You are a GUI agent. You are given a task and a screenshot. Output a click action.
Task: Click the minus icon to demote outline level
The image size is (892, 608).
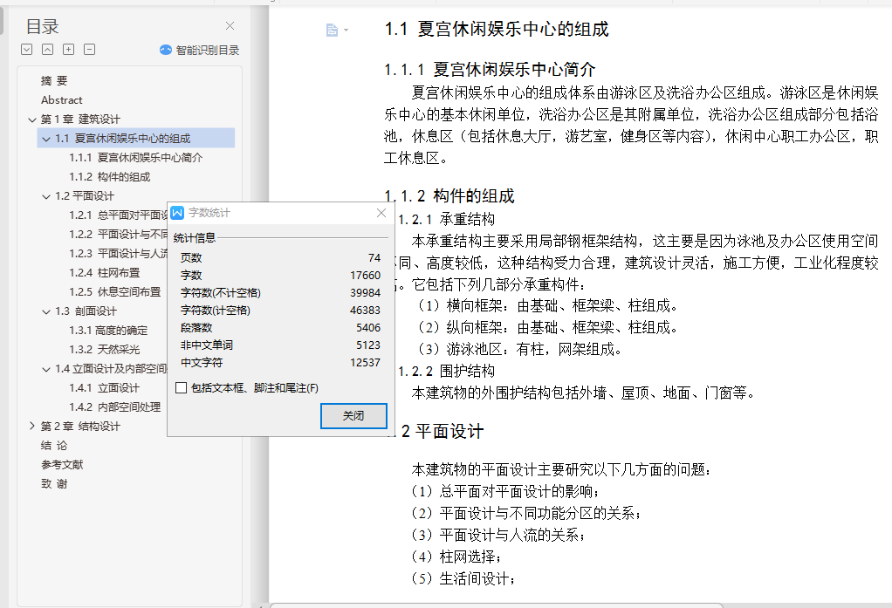point(89,50)
